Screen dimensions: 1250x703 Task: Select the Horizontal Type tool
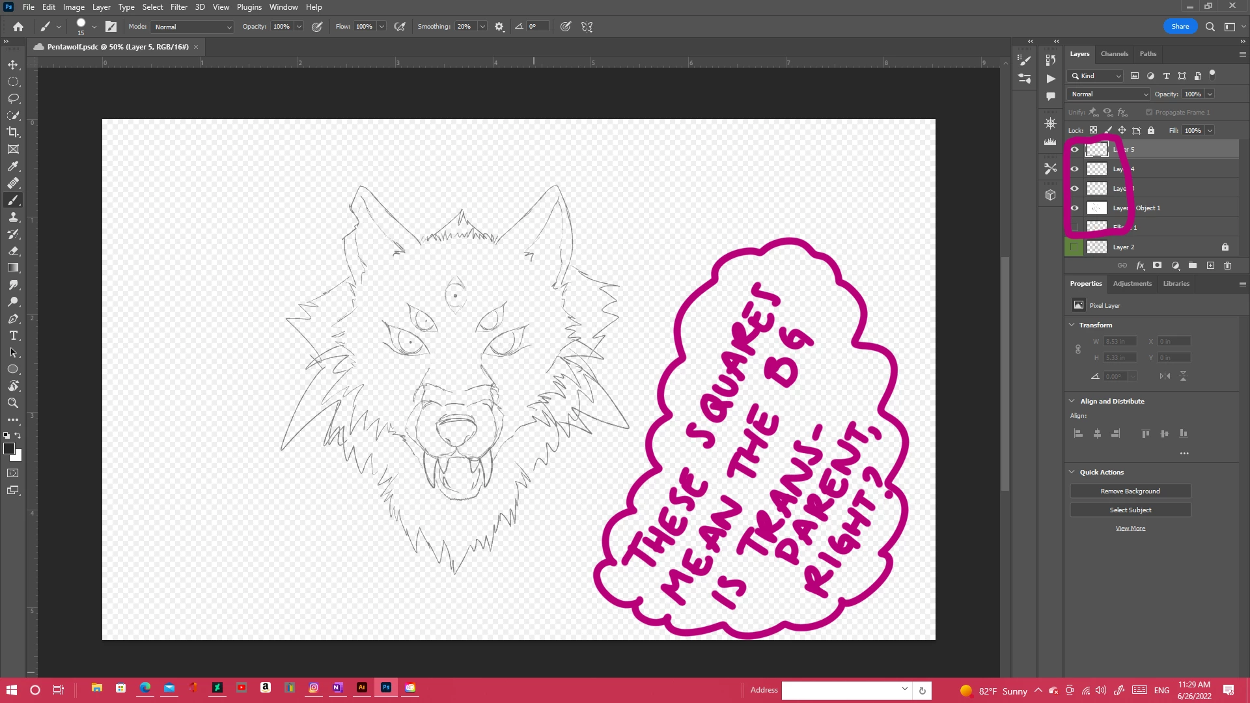pos(13,335)
